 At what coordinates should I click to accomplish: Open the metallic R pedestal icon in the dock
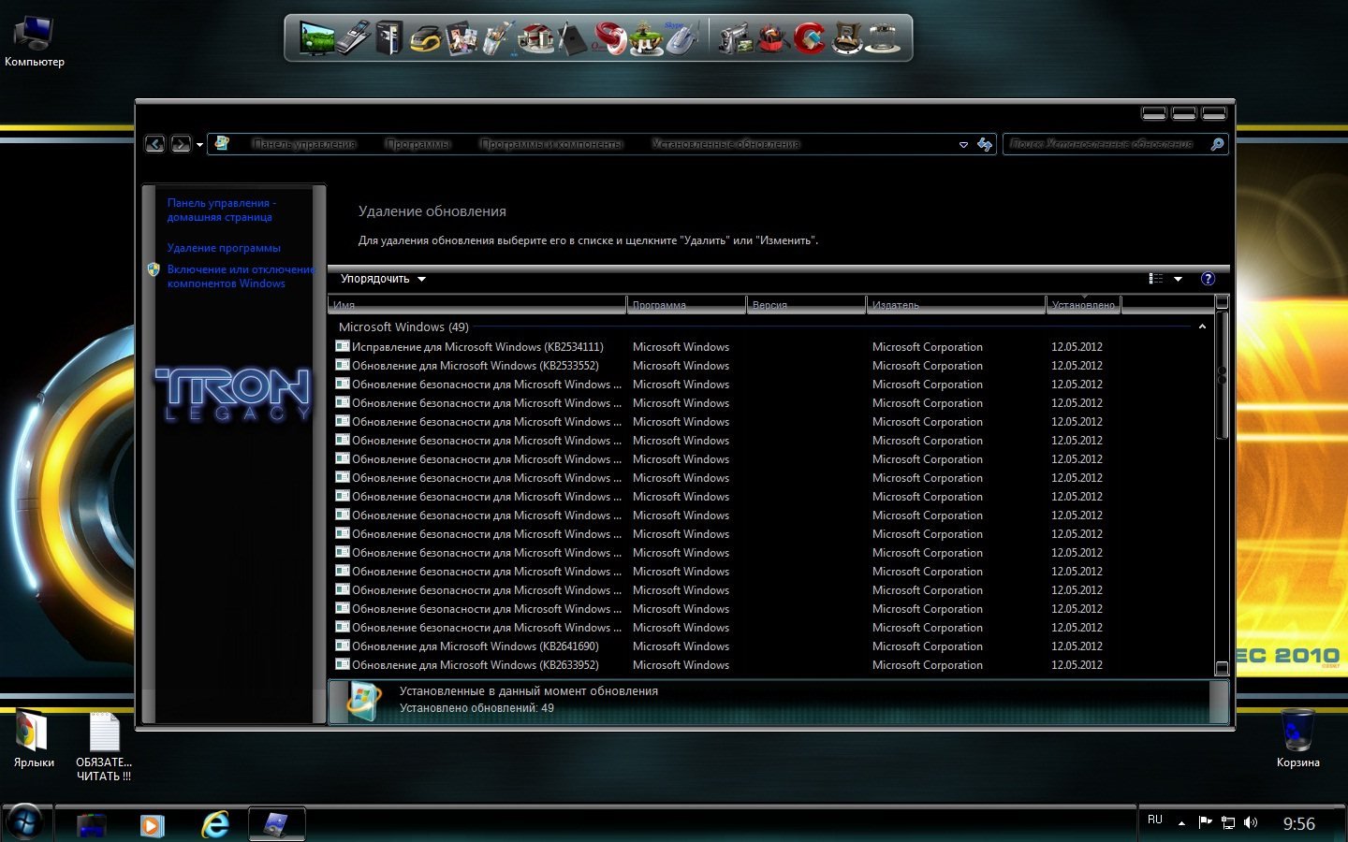coord(846,39)
